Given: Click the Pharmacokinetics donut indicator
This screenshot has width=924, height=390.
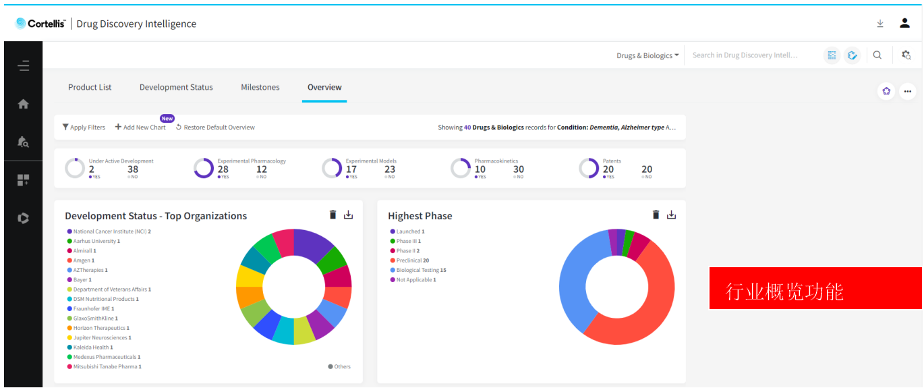Looking at the screenshot, I should coord(461,168).
